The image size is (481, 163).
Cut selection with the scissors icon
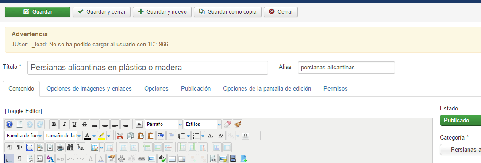click(120, 136)
